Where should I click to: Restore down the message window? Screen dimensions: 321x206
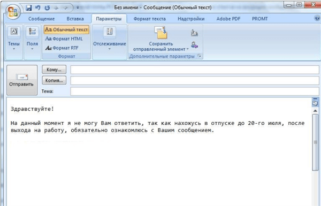pyautogui.click(x=299, y=5)
